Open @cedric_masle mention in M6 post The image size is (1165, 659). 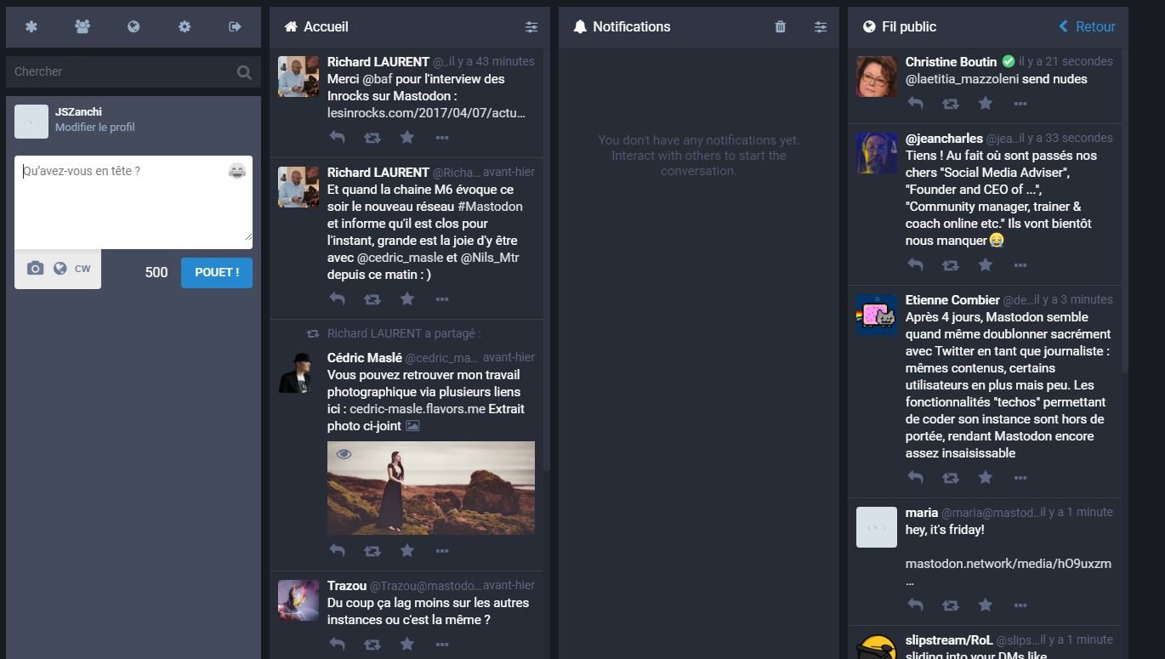pyautogui.click(x=400, y=258)
